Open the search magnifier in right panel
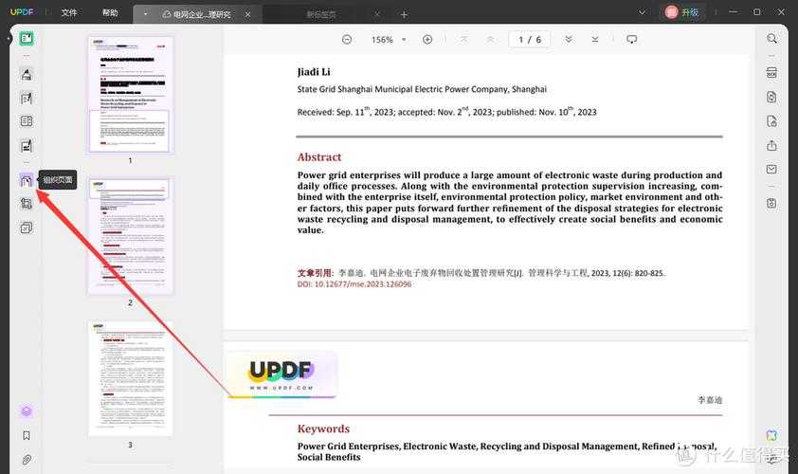798x474 pixels. (771, 39)
